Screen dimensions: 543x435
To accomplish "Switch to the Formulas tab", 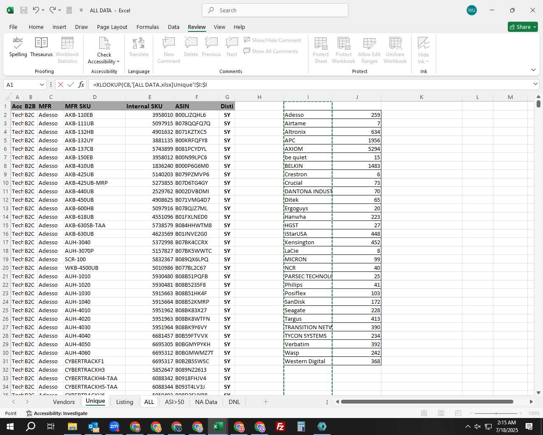I will 148,27.
